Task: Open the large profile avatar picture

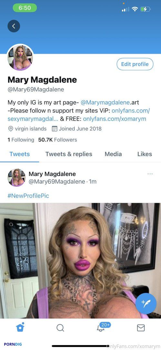Action: [x=20, y=57]
